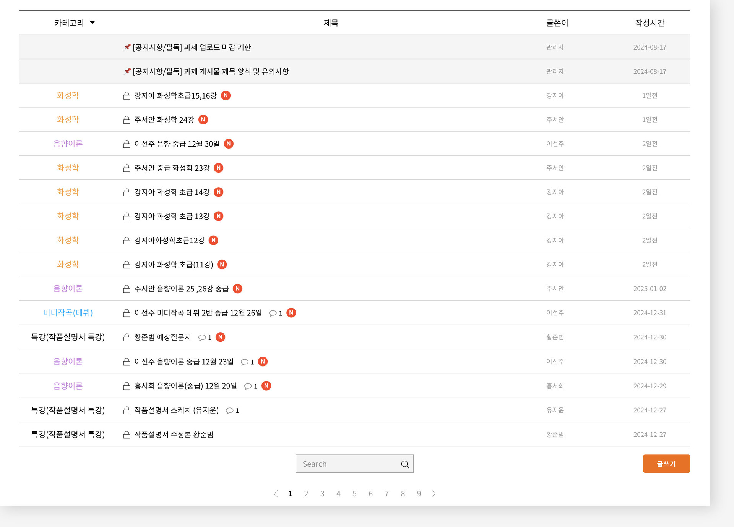Click date 2025-01-02

pos(650,289)
